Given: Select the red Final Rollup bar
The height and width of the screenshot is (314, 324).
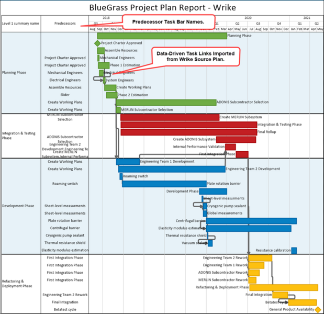Looking at the screenshot, I should (189, 132).
